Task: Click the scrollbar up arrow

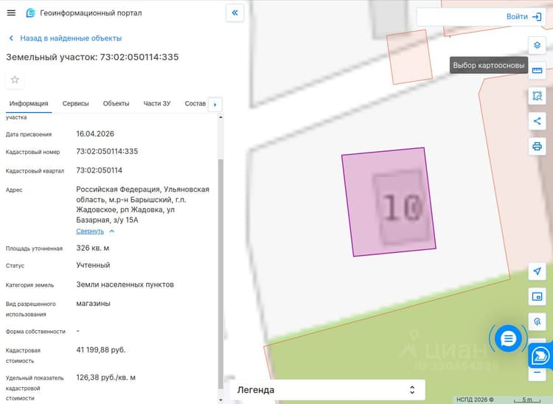Action: [220, 117]
